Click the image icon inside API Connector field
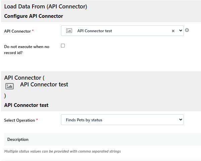Image resolution: width=201 pixels, height=161 pixels. tap(69, 31)
